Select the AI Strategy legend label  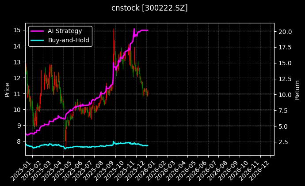65,31
